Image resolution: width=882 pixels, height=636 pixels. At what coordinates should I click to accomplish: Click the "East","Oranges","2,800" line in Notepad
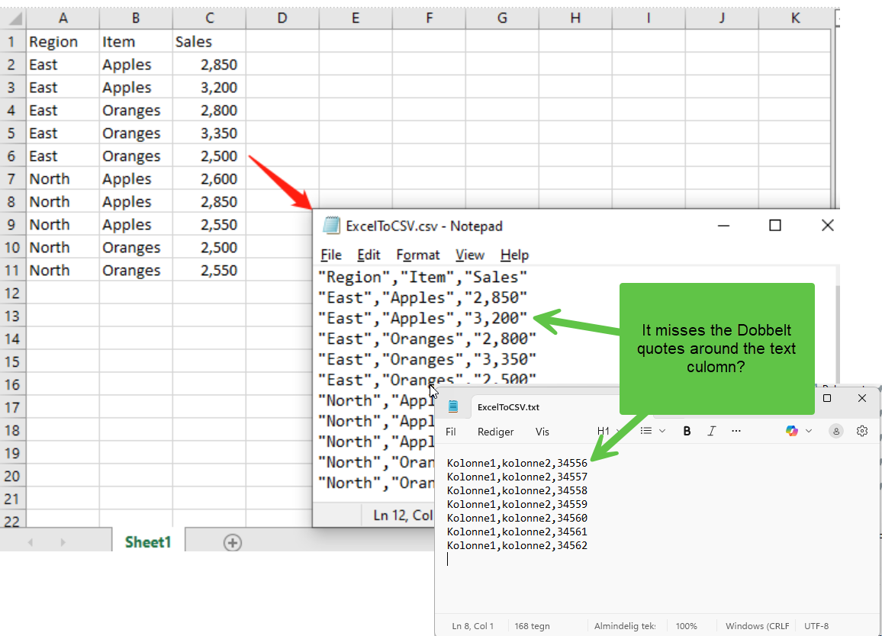coord(427,339)
